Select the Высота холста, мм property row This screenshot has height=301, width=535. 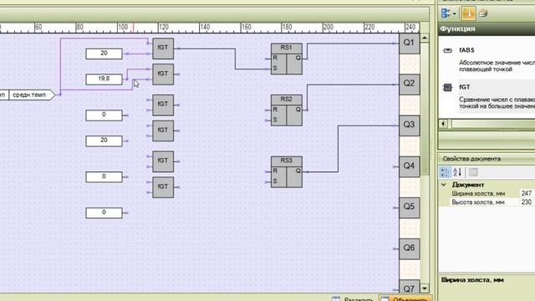pyautogui.click(x=487, y=202)
